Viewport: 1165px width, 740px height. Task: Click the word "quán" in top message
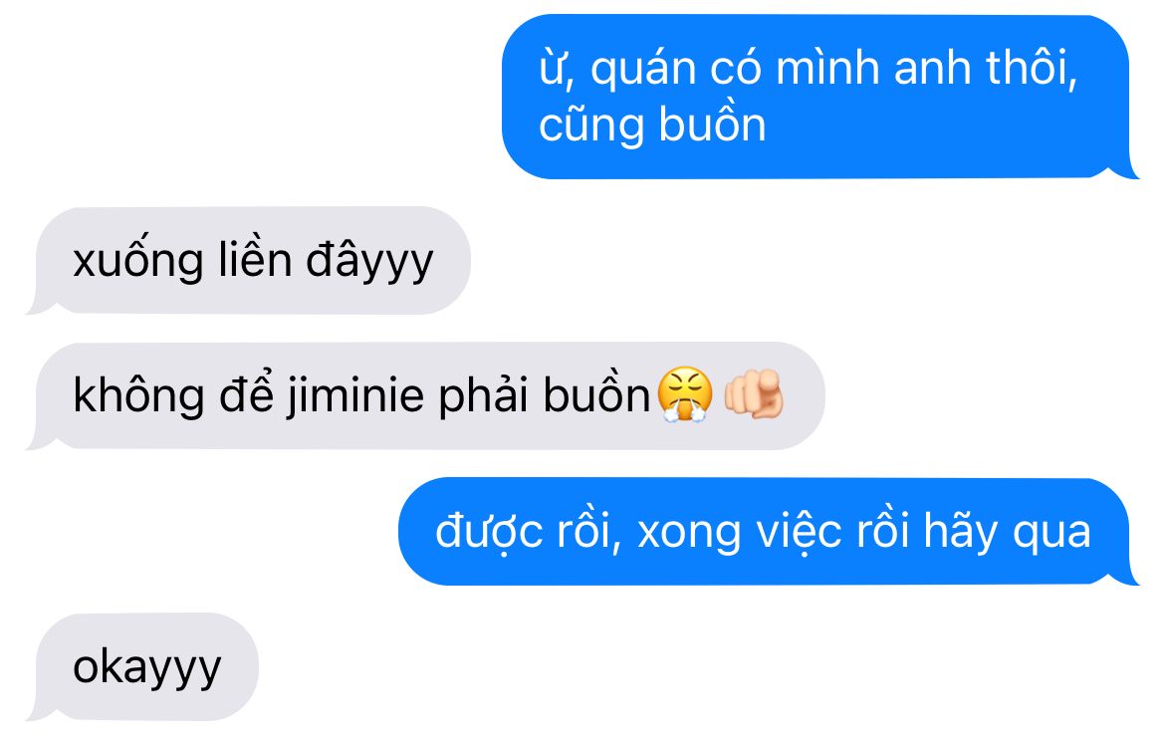pos(643,70)
